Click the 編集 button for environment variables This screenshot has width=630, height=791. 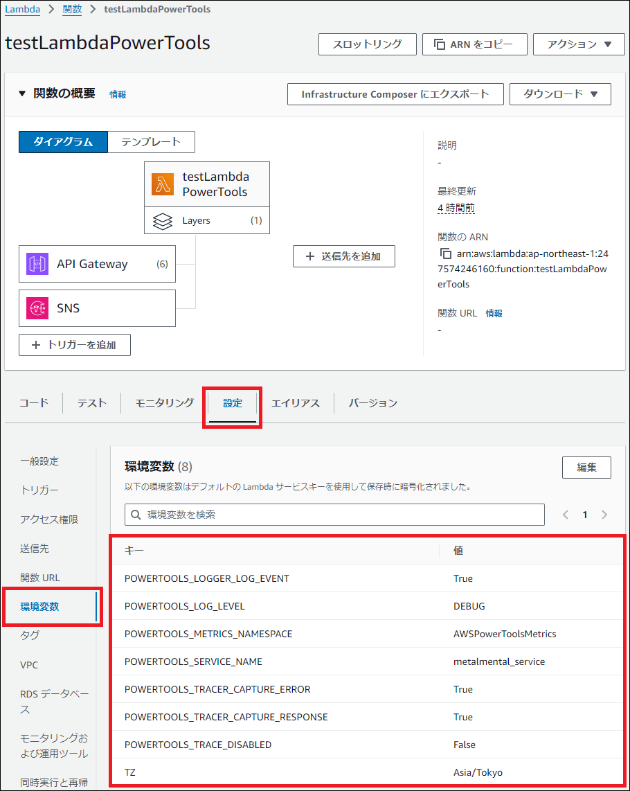(x=586, y=468)
